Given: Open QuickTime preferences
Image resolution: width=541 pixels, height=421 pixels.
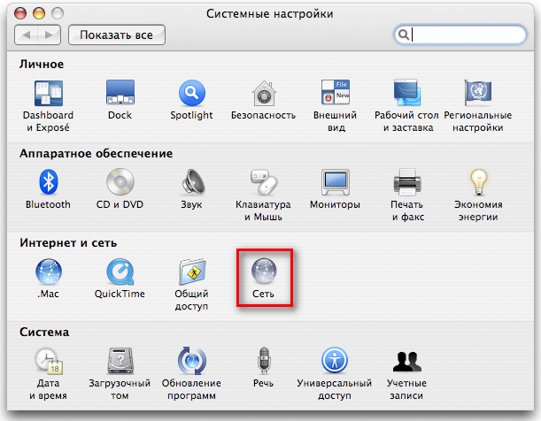Looking at the screenshot, I should click(120, 272).
